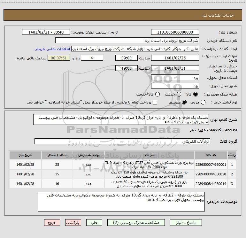Click quantity 16 in row 3

[57, 184]
